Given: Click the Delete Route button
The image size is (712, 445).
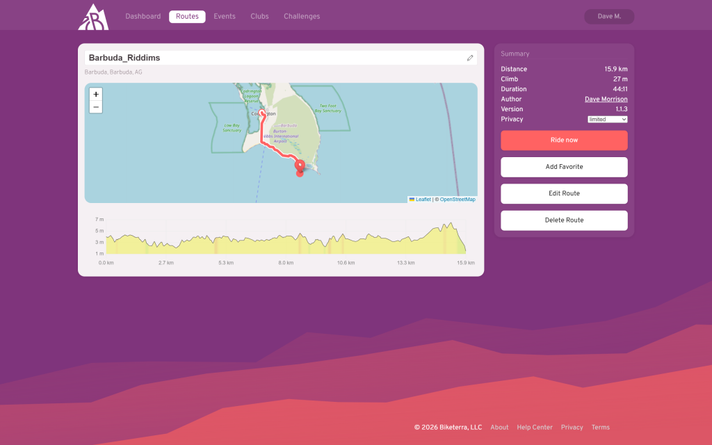Looking at the screenshot, I should coord(564,220).
